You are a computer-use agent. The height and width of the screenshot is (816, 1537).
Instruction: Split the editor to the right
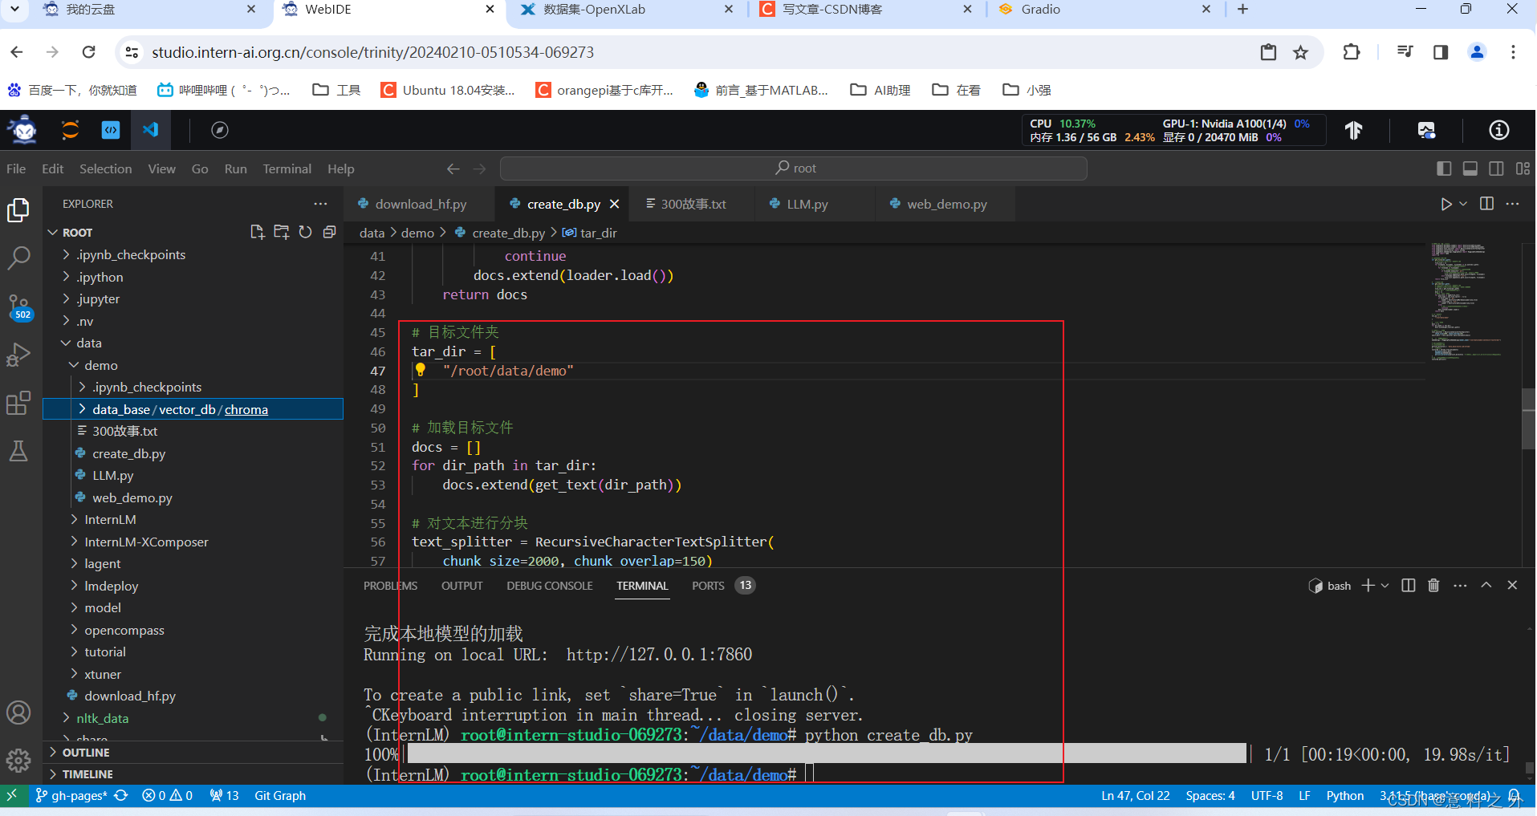click(x=1486, y=204)
